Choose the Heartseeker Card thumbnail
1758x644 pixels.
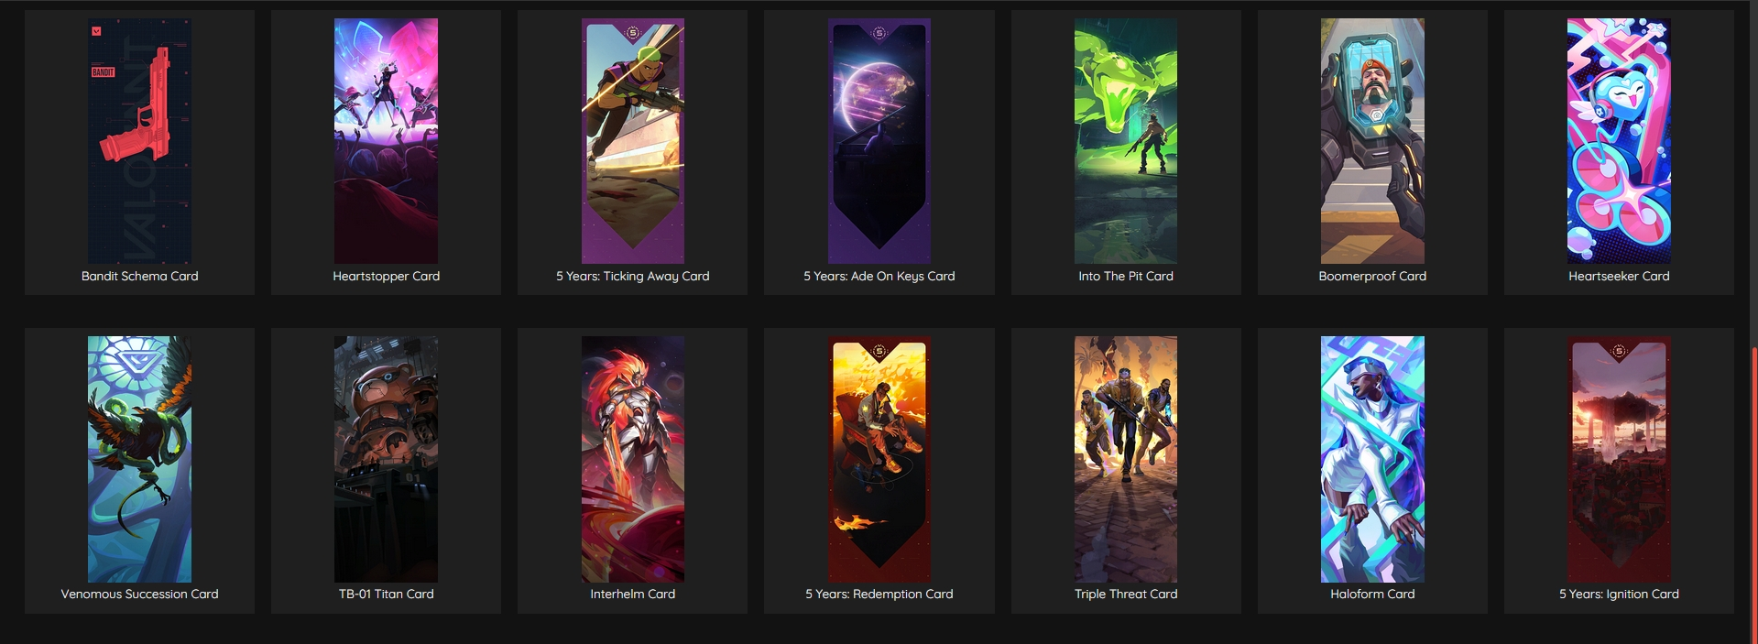[1619, 141]
